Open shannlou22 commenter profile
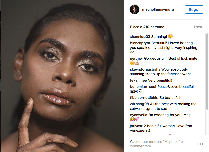Image resolution: width=209 pixels, height=152 pixels. [140, 37]
